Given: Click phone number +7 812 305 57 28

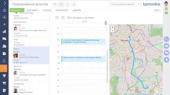Looking at the screenshot, I should pos(20,36).
